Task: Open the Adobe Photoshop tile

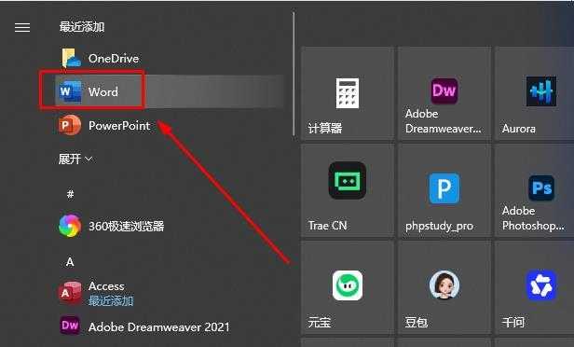Action: (x=535, y=190)
